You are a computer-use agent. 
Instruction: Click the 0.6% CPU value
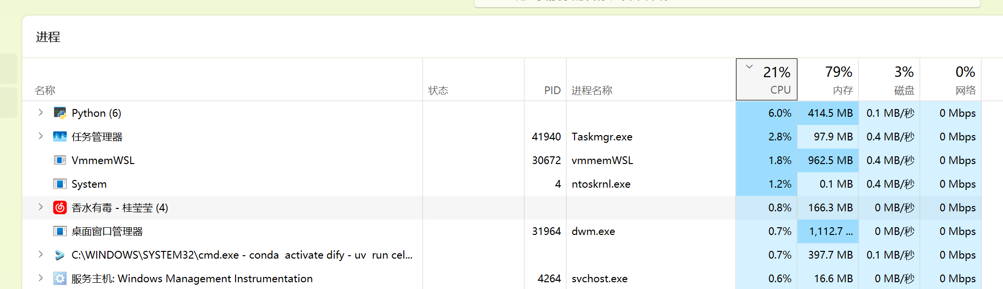780,278
